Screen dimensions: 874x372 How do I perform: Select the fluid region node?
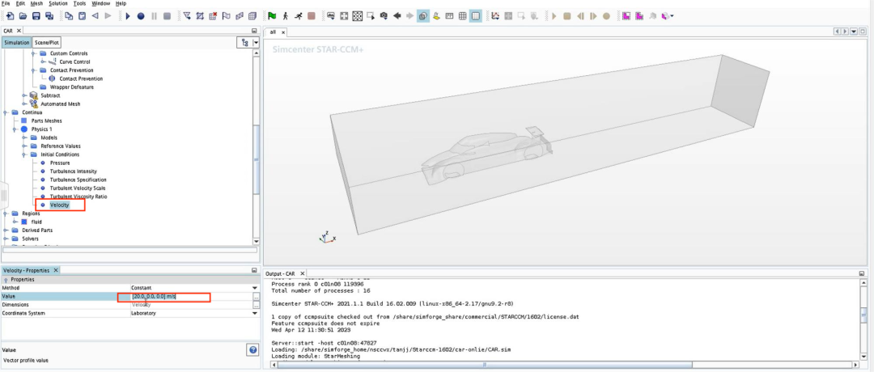pos(36,222)
